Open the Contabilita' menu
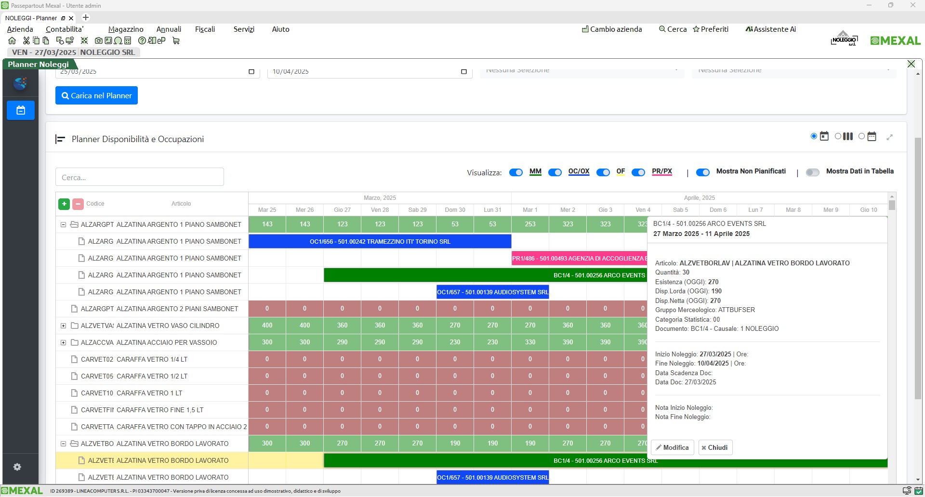Image resolution: width=925 pixels, height=497 pixels. click(65, 29)
